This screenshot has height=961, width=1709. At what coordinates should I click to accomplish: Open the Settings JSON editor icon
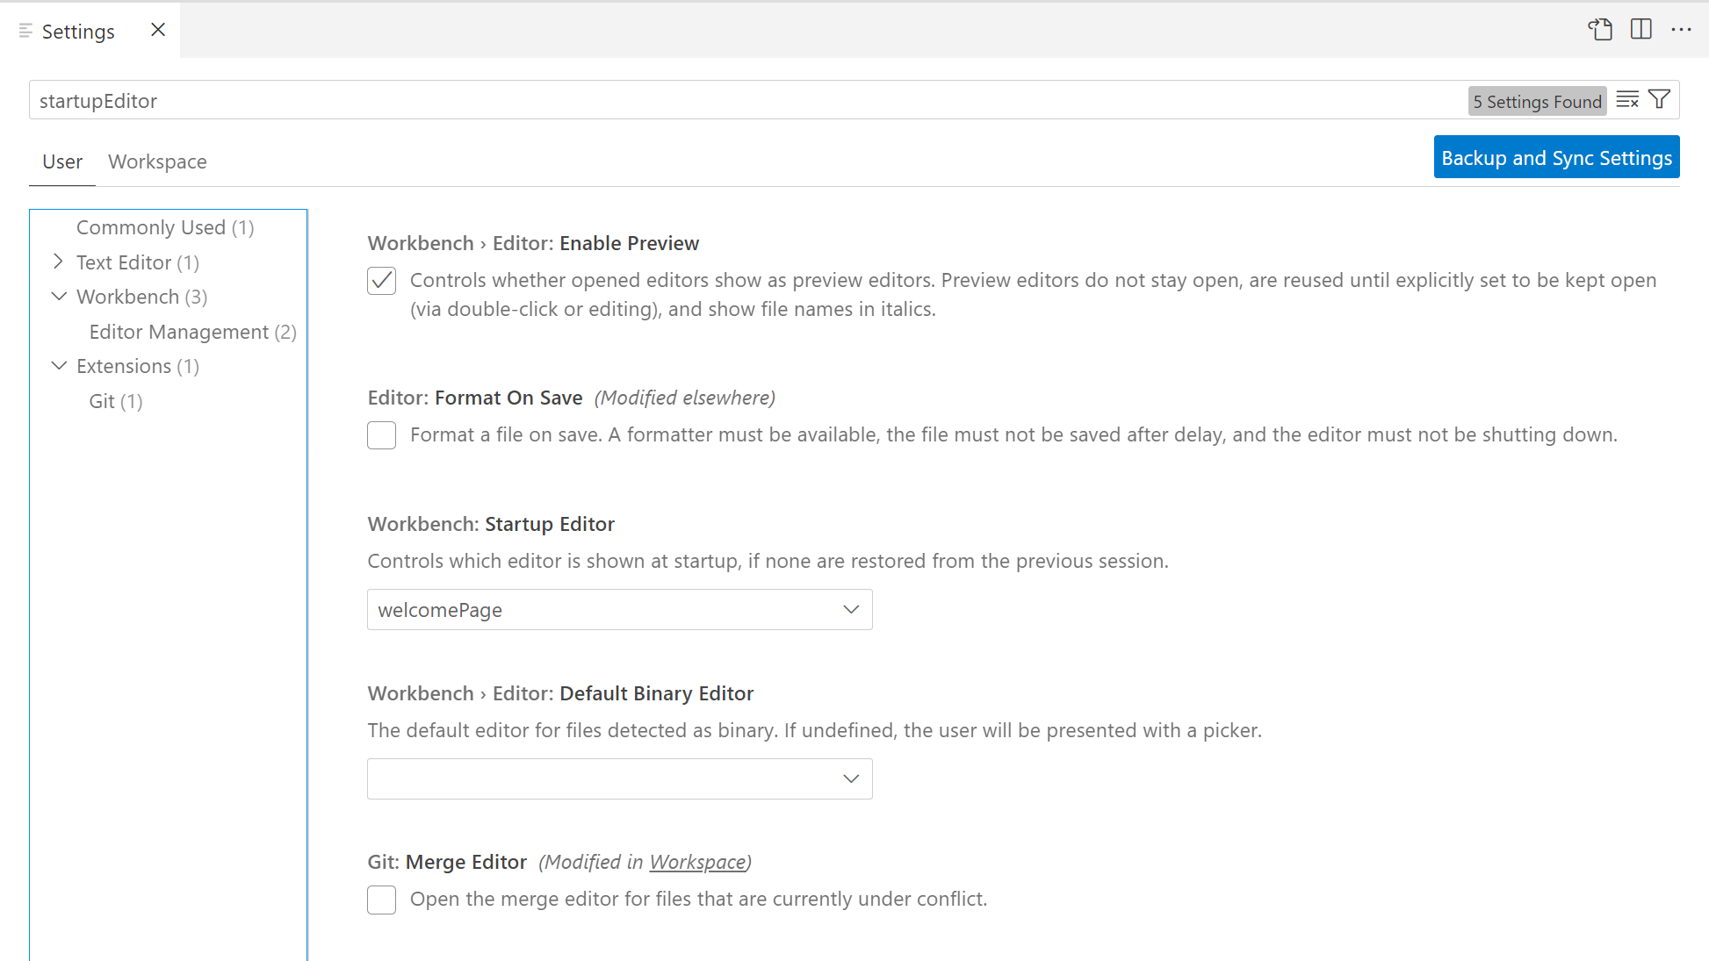(x=1600, y=29)
